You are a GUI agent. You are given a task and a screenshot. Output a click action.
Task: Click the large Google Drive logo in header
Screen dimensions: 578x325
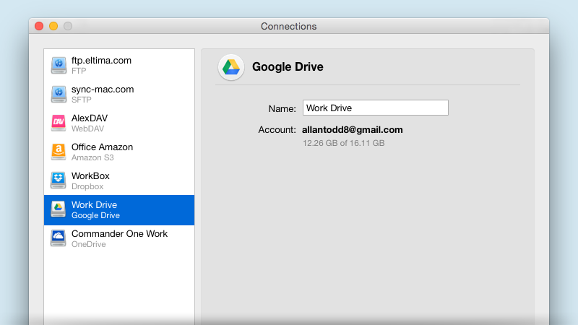pos(231,67)
